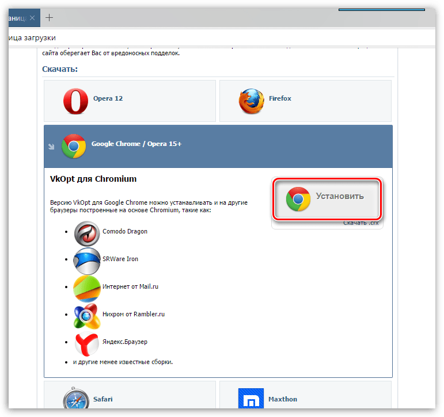Click the Скачать: heading
This screenshot has width=444, height=417.
coord(60,69)
